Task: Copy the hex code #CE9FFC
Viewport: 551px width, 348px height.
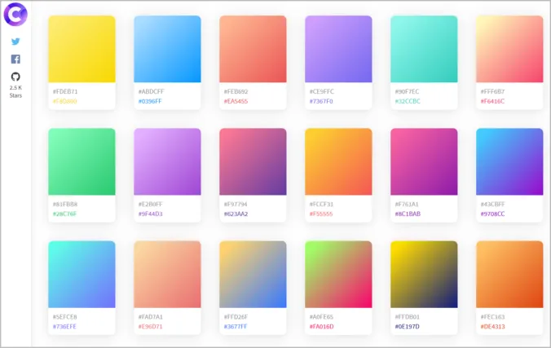Action: point(321,91)
